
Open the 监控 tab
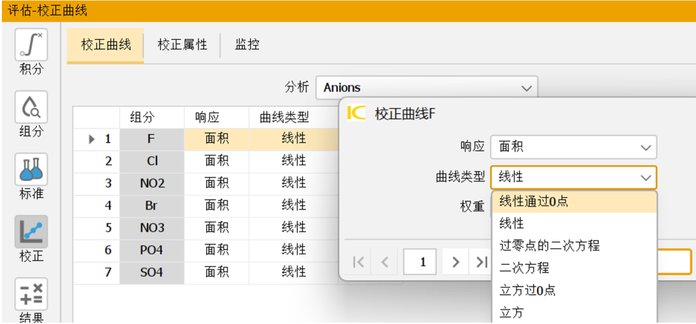pyautogui.click(x=247, y=45)
